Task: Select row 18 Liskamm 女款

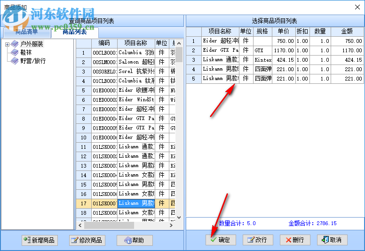Action: (126, 213)
